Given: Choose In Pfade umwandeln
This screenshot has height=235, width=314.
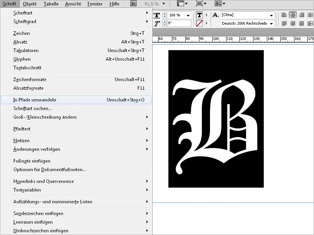Looking at the screenshot, I should (76, 100).
